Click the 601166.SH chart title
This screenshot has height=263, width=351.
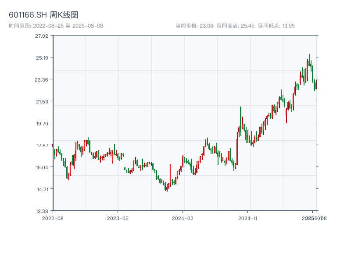coord(43,15)
